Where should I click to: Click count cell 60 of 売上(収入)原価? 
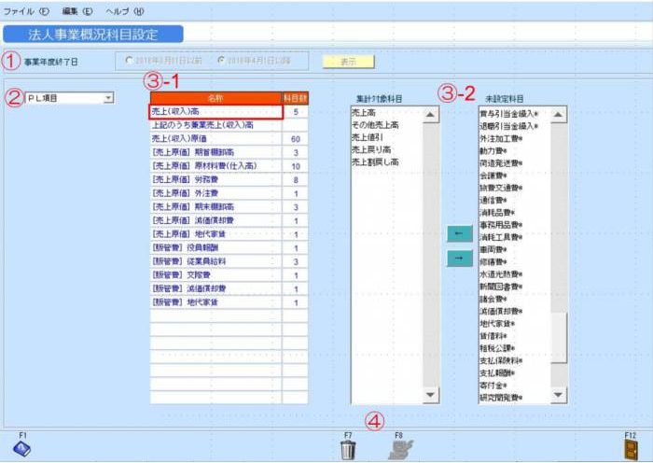(x=296, y=139)
